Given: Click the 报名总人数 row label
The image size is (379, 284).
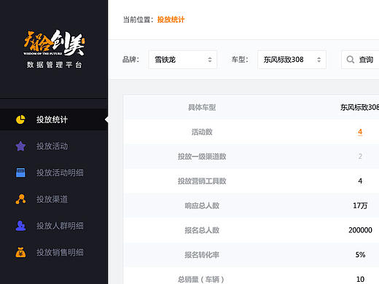Looking at the screenshot, I should (x=202, y=230).
